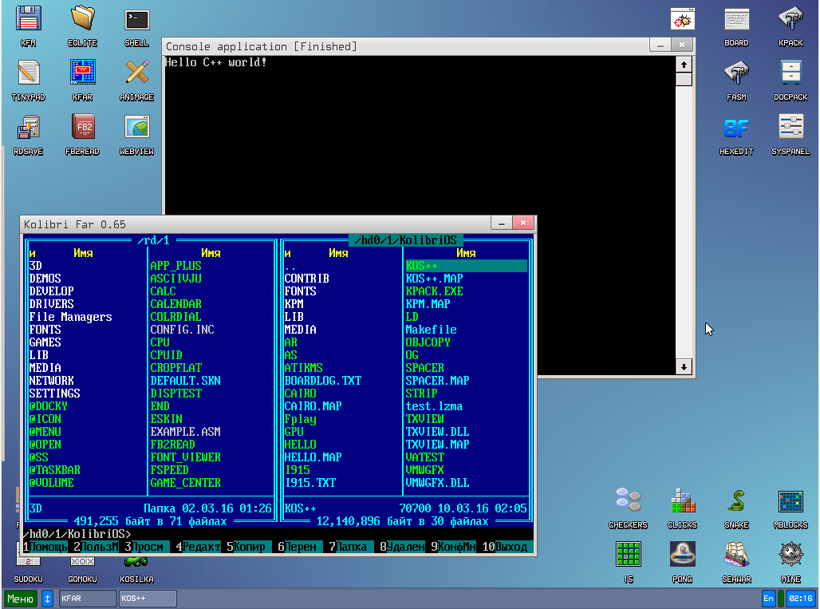This screenshot has width=820, height=609.
Task: Launch the DOCPACK desktop icon
Action: pos(790,74)
